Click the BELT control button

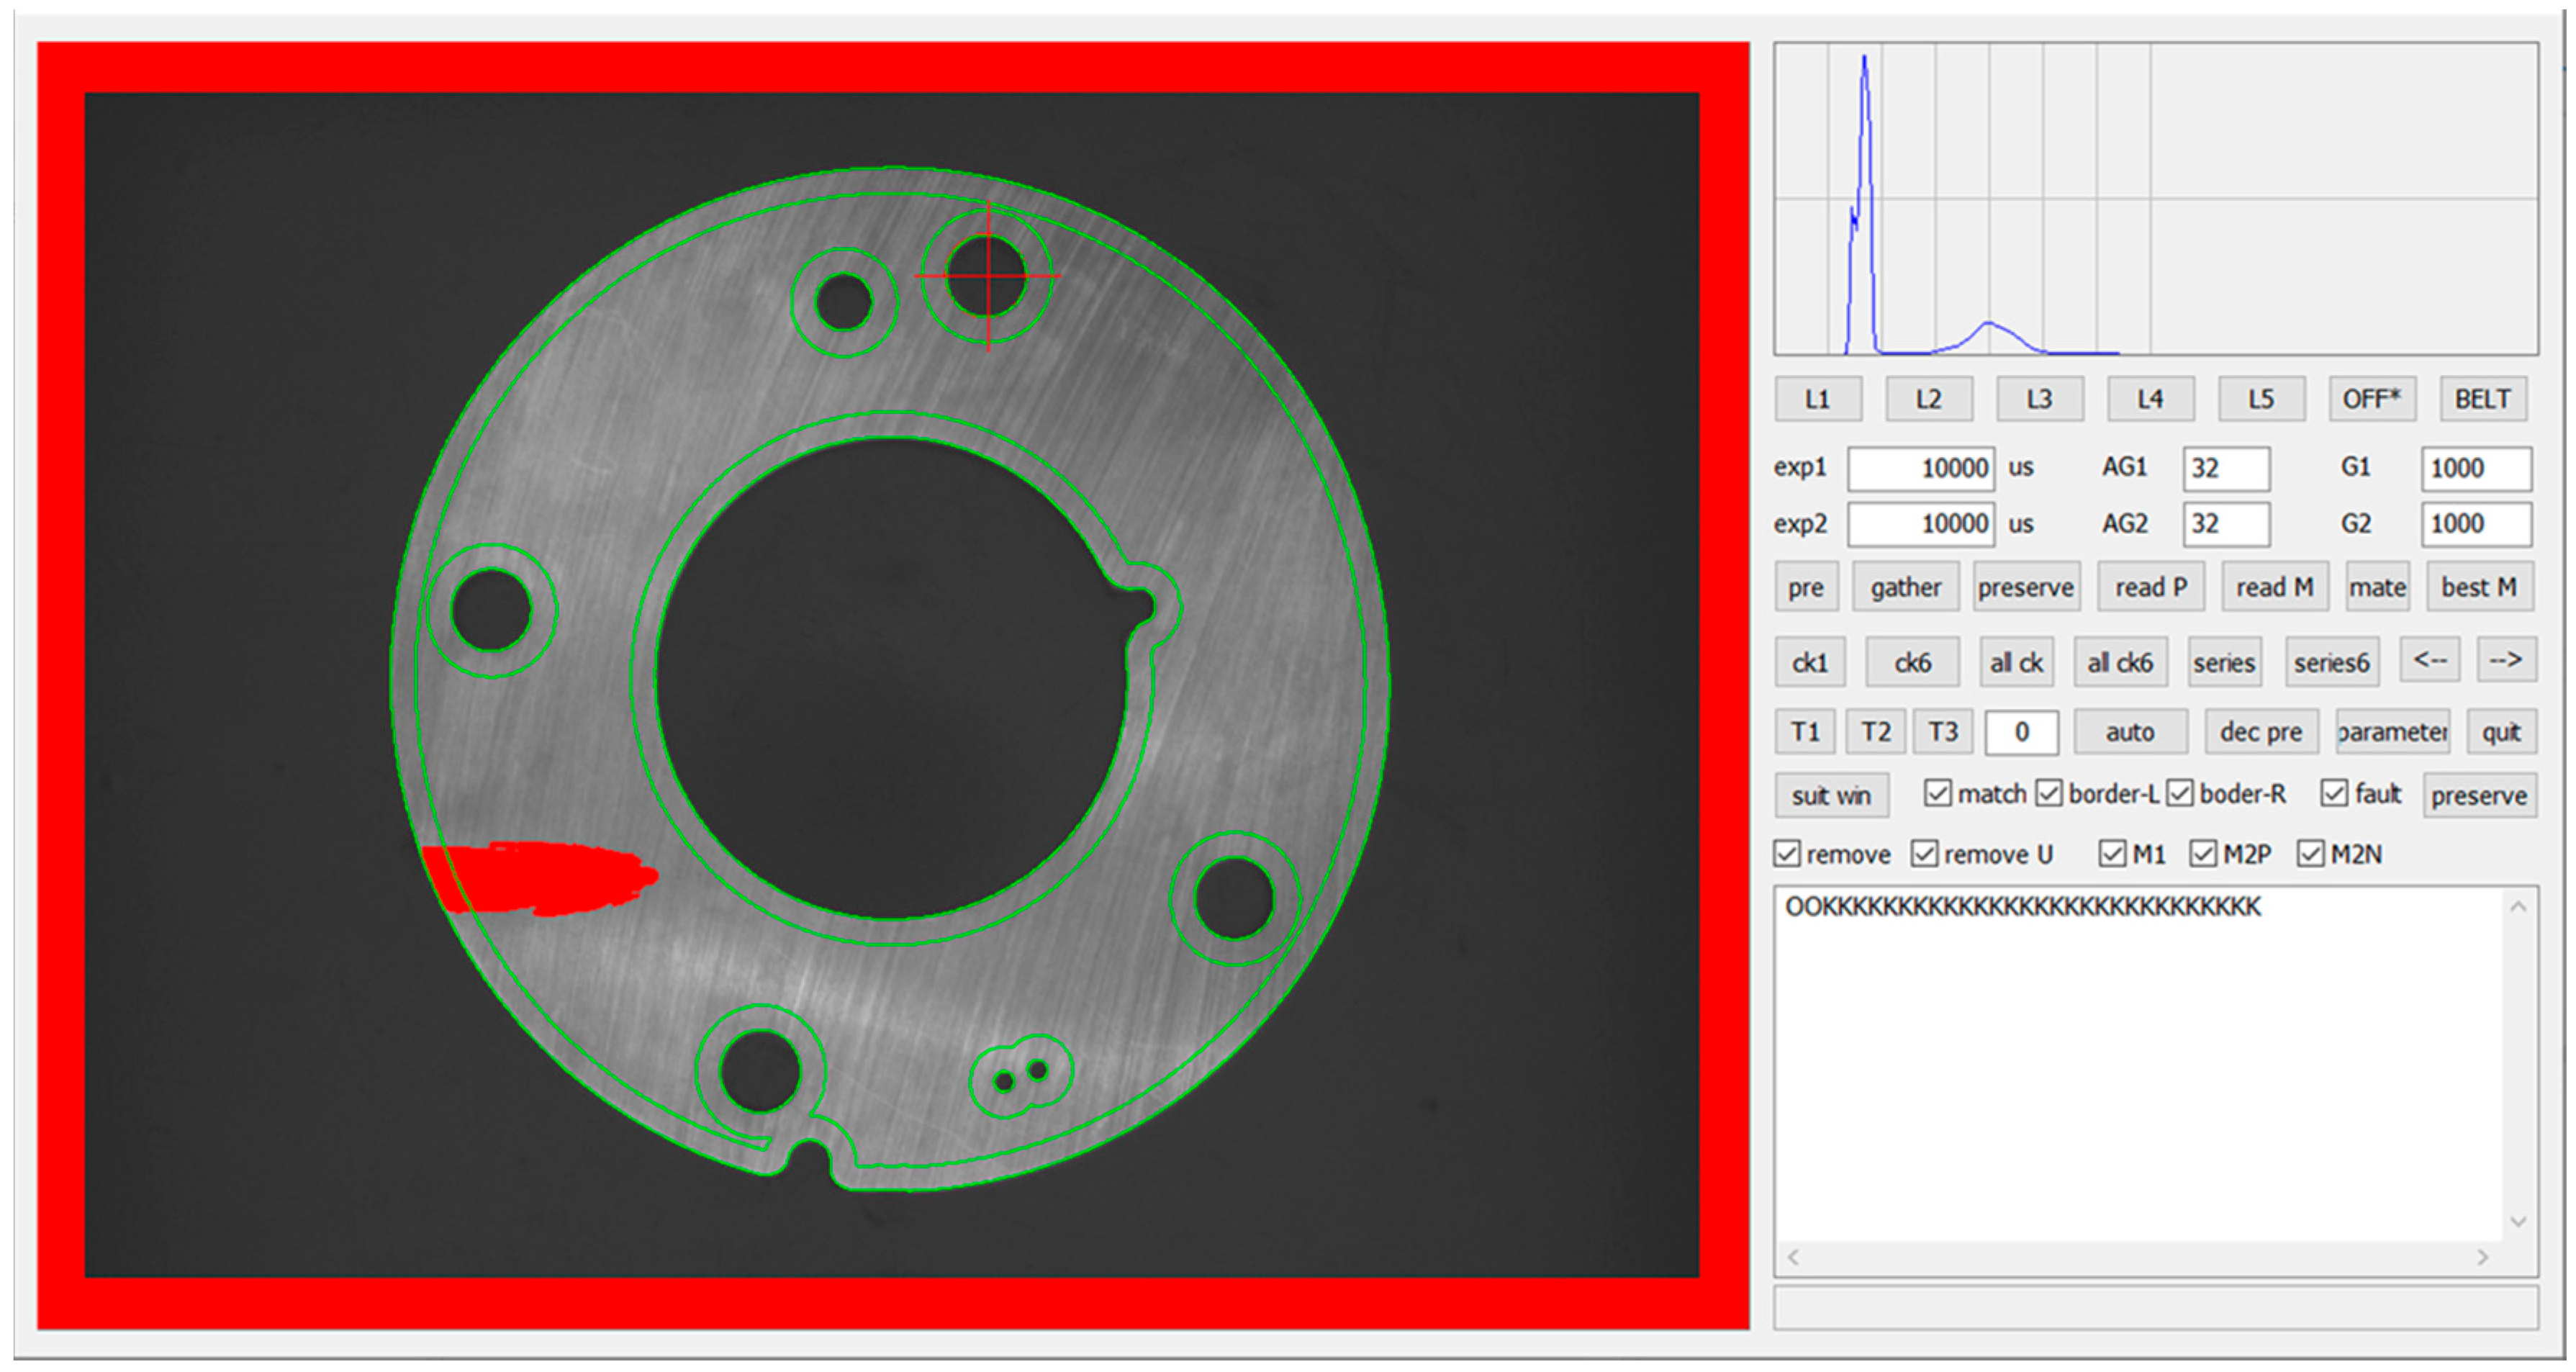click(2484, 398)
